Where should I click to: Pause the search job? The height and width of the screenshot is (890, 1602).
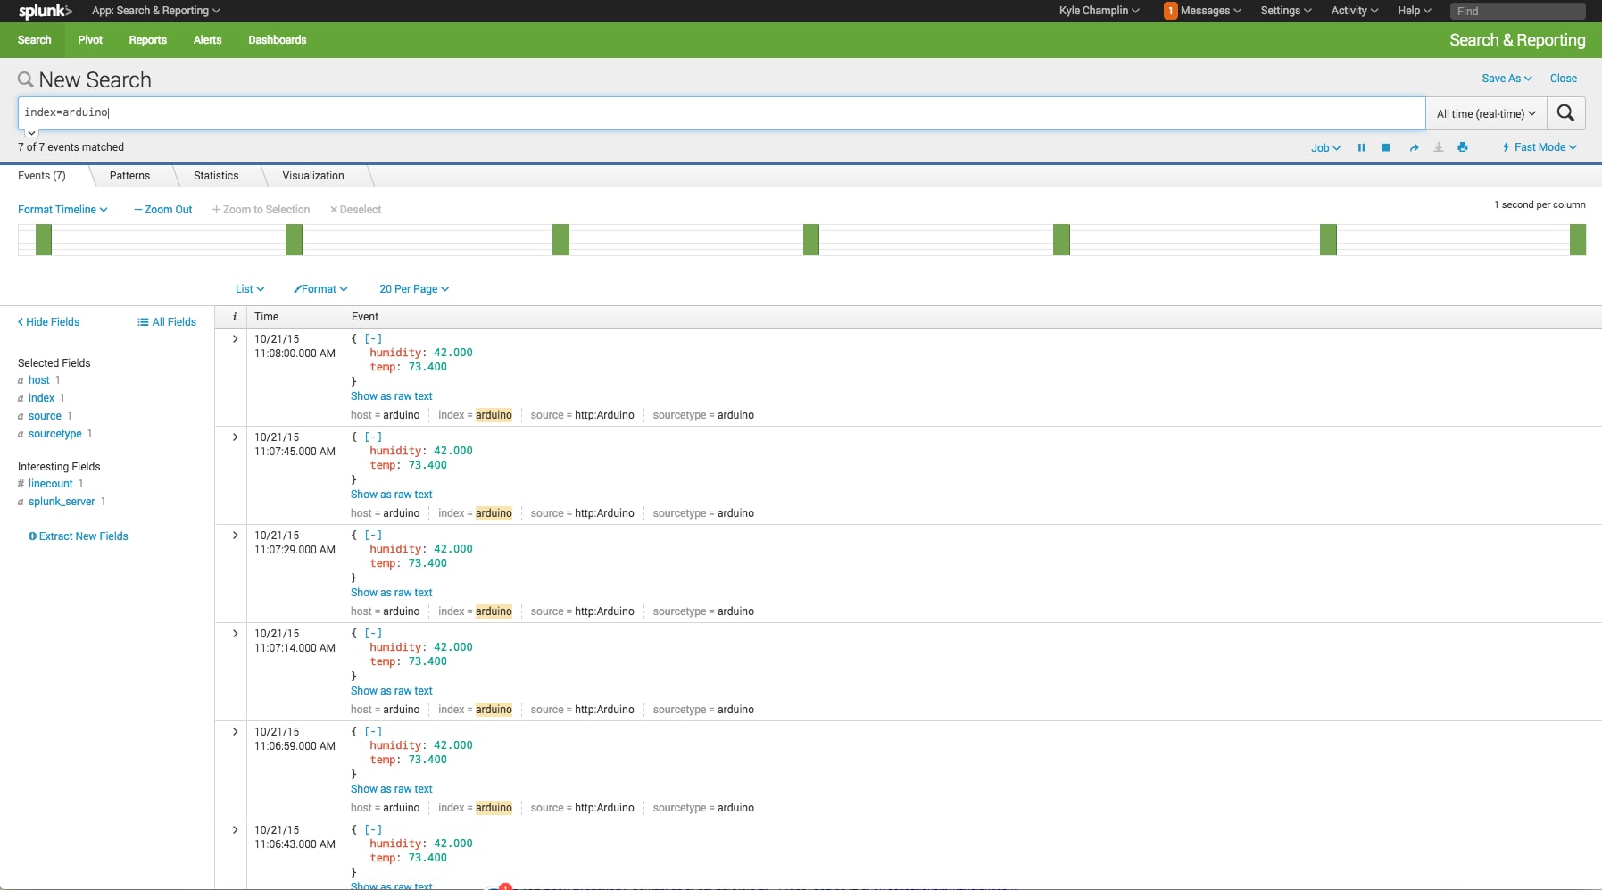click(1361, 147)
